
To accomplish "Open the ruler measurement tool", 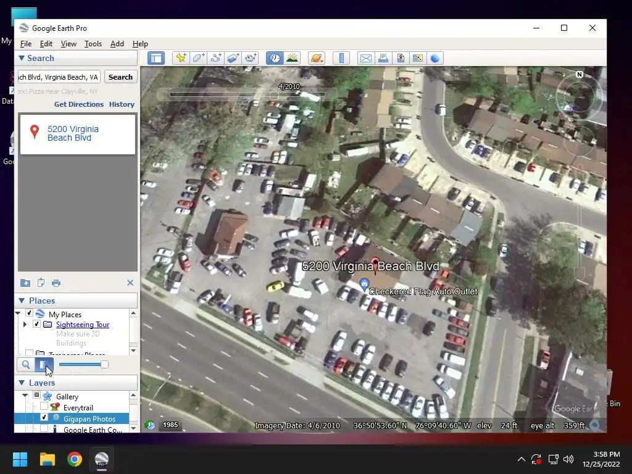I will coord(341,58).
